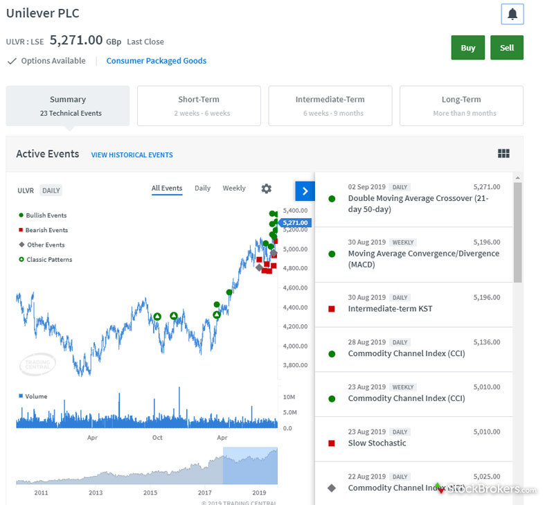The image size is (554, 505).
Task: Expand the Long-Term events section
Action: point(461,105)
